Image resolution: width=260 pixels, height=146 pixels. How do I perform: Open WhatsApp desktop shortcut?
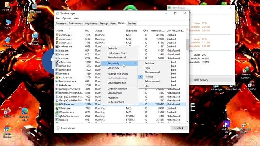click(x=217, y=88)
